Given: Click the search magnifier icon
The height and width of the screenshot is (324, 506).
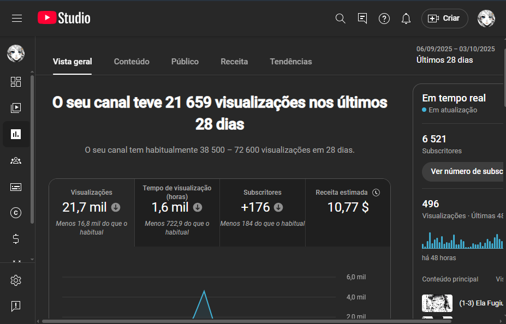Looking at the screenshot, I should tap(340, 19).
